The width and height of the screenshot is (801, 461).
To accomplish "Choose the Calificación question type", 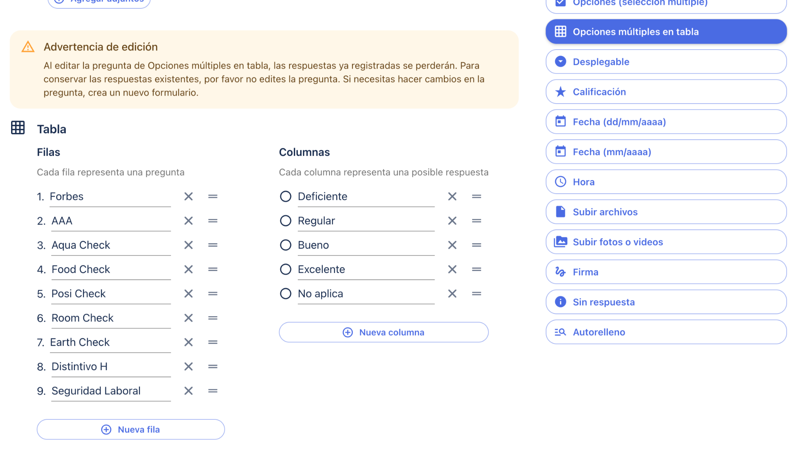I will tap(666, 92).
